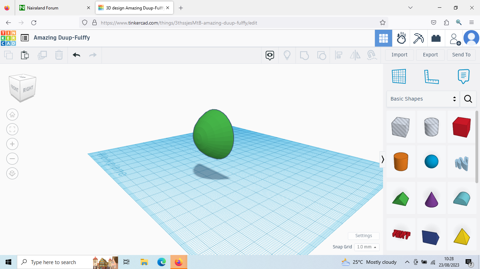
Task: Open the Settings button
Action: [x=363, y=236]
